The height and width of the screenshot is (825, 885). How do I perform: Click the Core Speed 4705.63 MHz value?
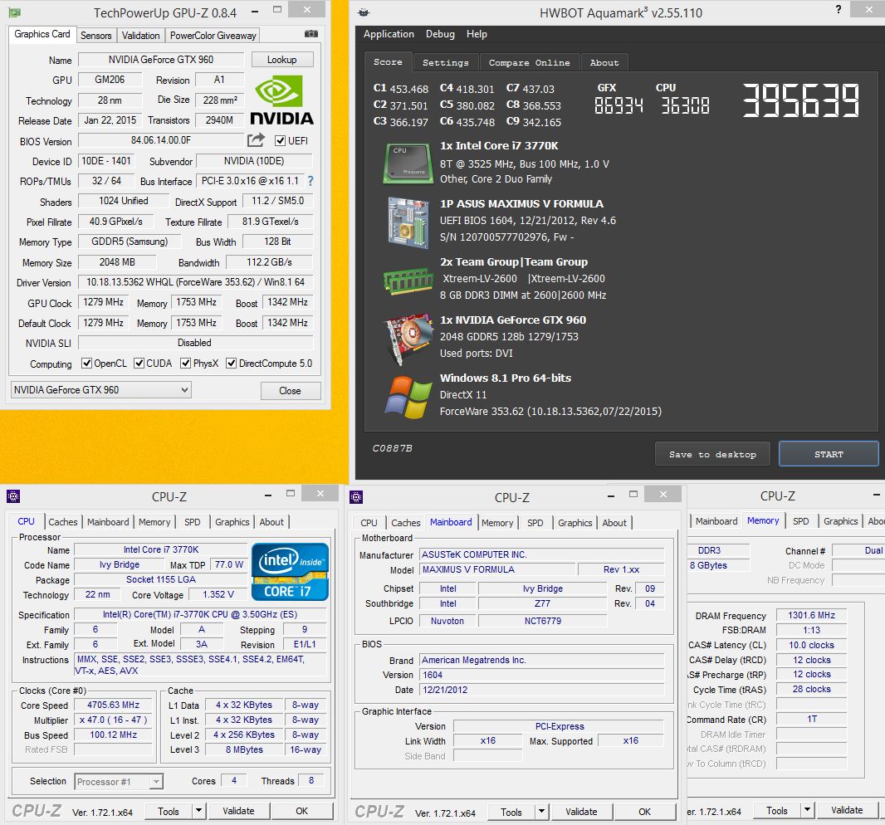(x=113, y=705)
